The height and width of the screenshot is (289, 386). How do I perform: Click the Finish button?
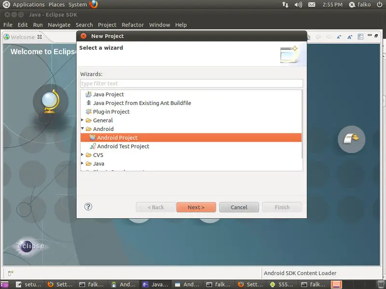[x=282, y=207]
